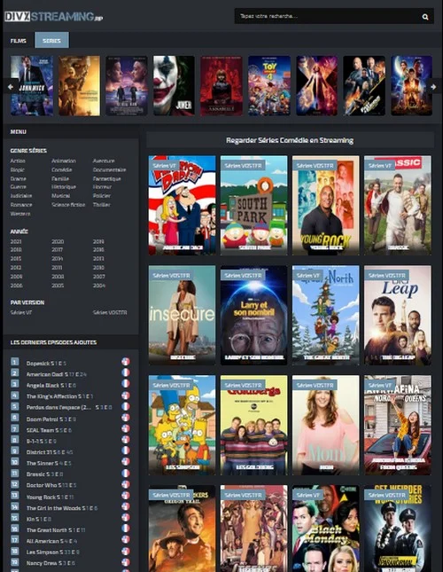Open Nancy Drew episode link
This screenshot has width=443, height=572.
click(x=51, y=563)
